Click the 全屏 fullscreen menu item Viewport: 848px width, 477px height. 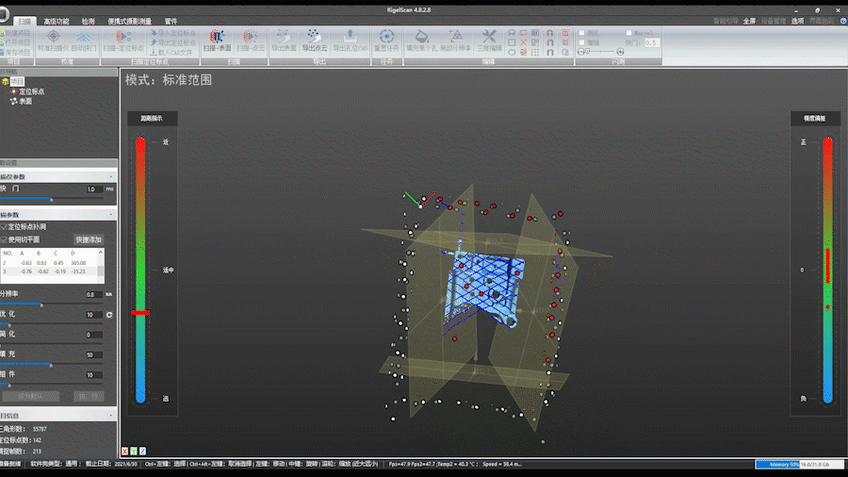[749, 21]
